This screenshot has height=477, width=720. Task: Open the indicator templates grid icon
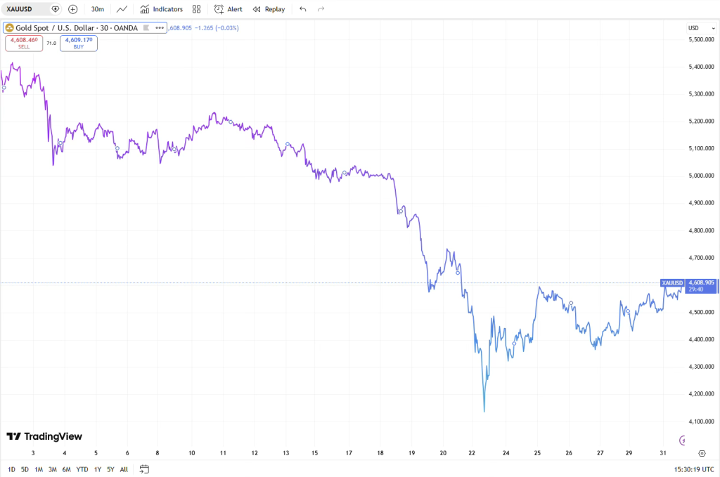pos(196,9)
